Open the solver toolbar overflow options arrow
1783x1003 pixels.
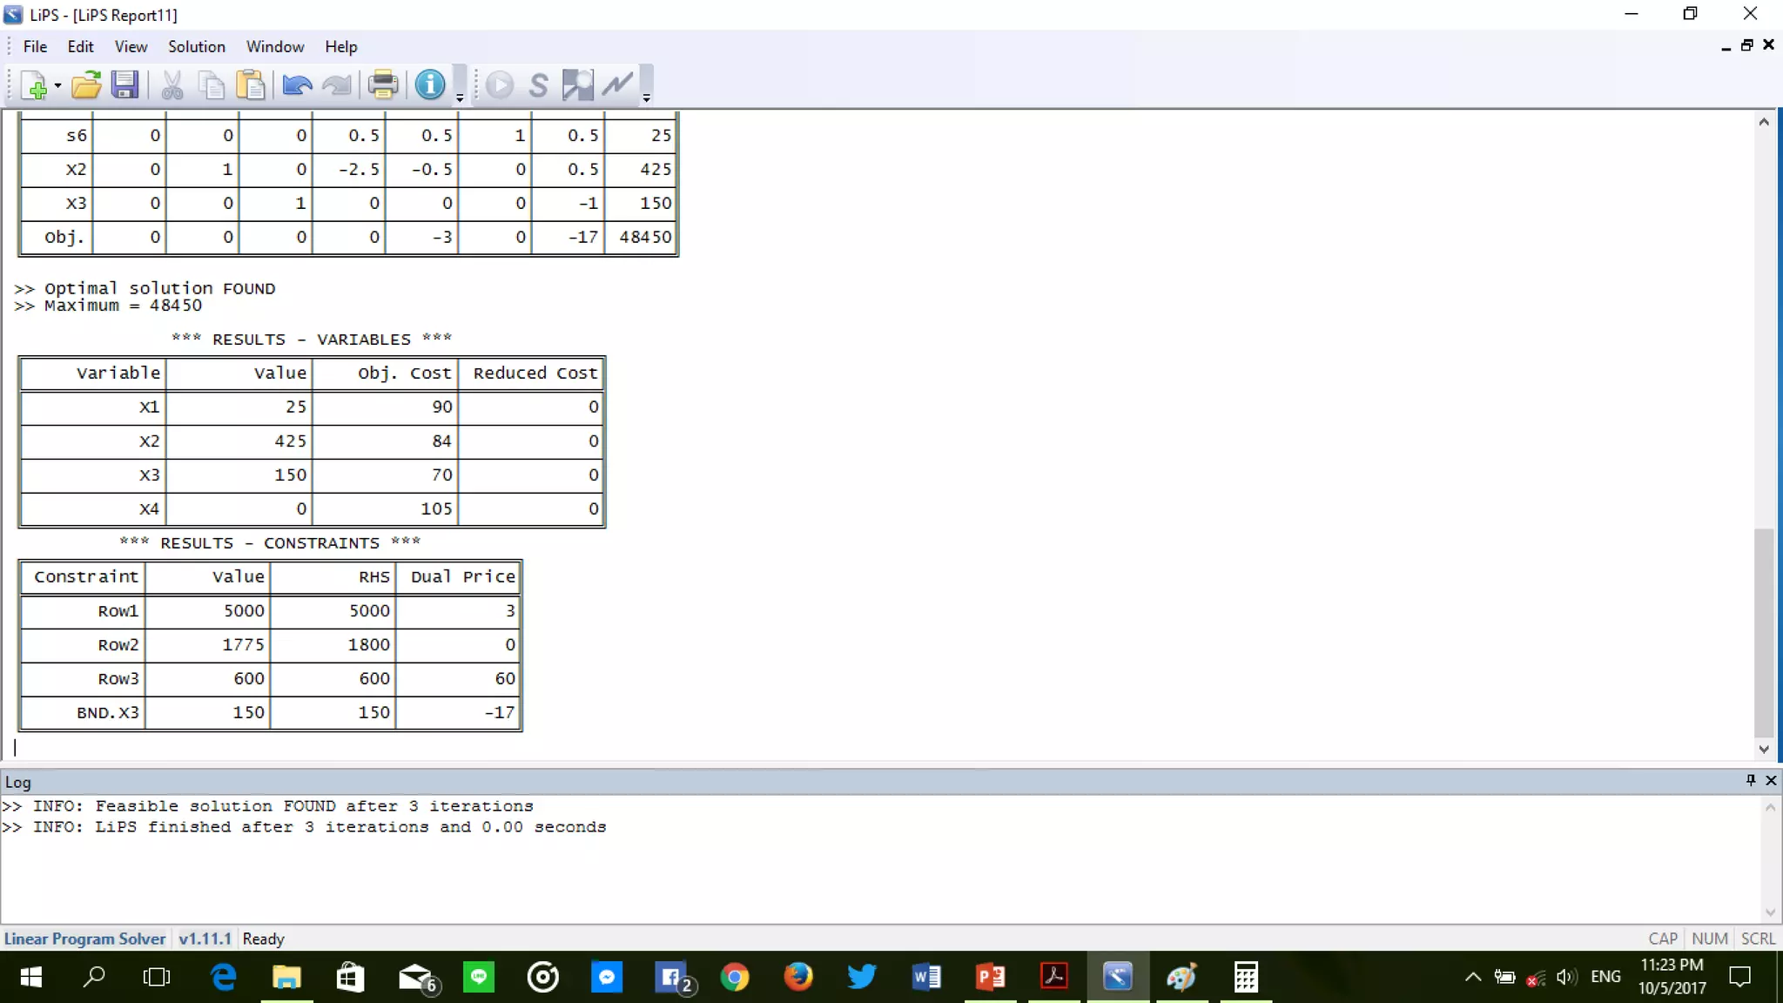pyautogui.click(x=646, y=98)
